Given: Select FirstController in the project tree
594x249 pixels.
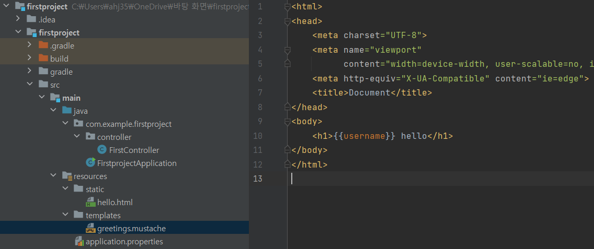Looking at the screenshot, I should click(x=134, y=150).
